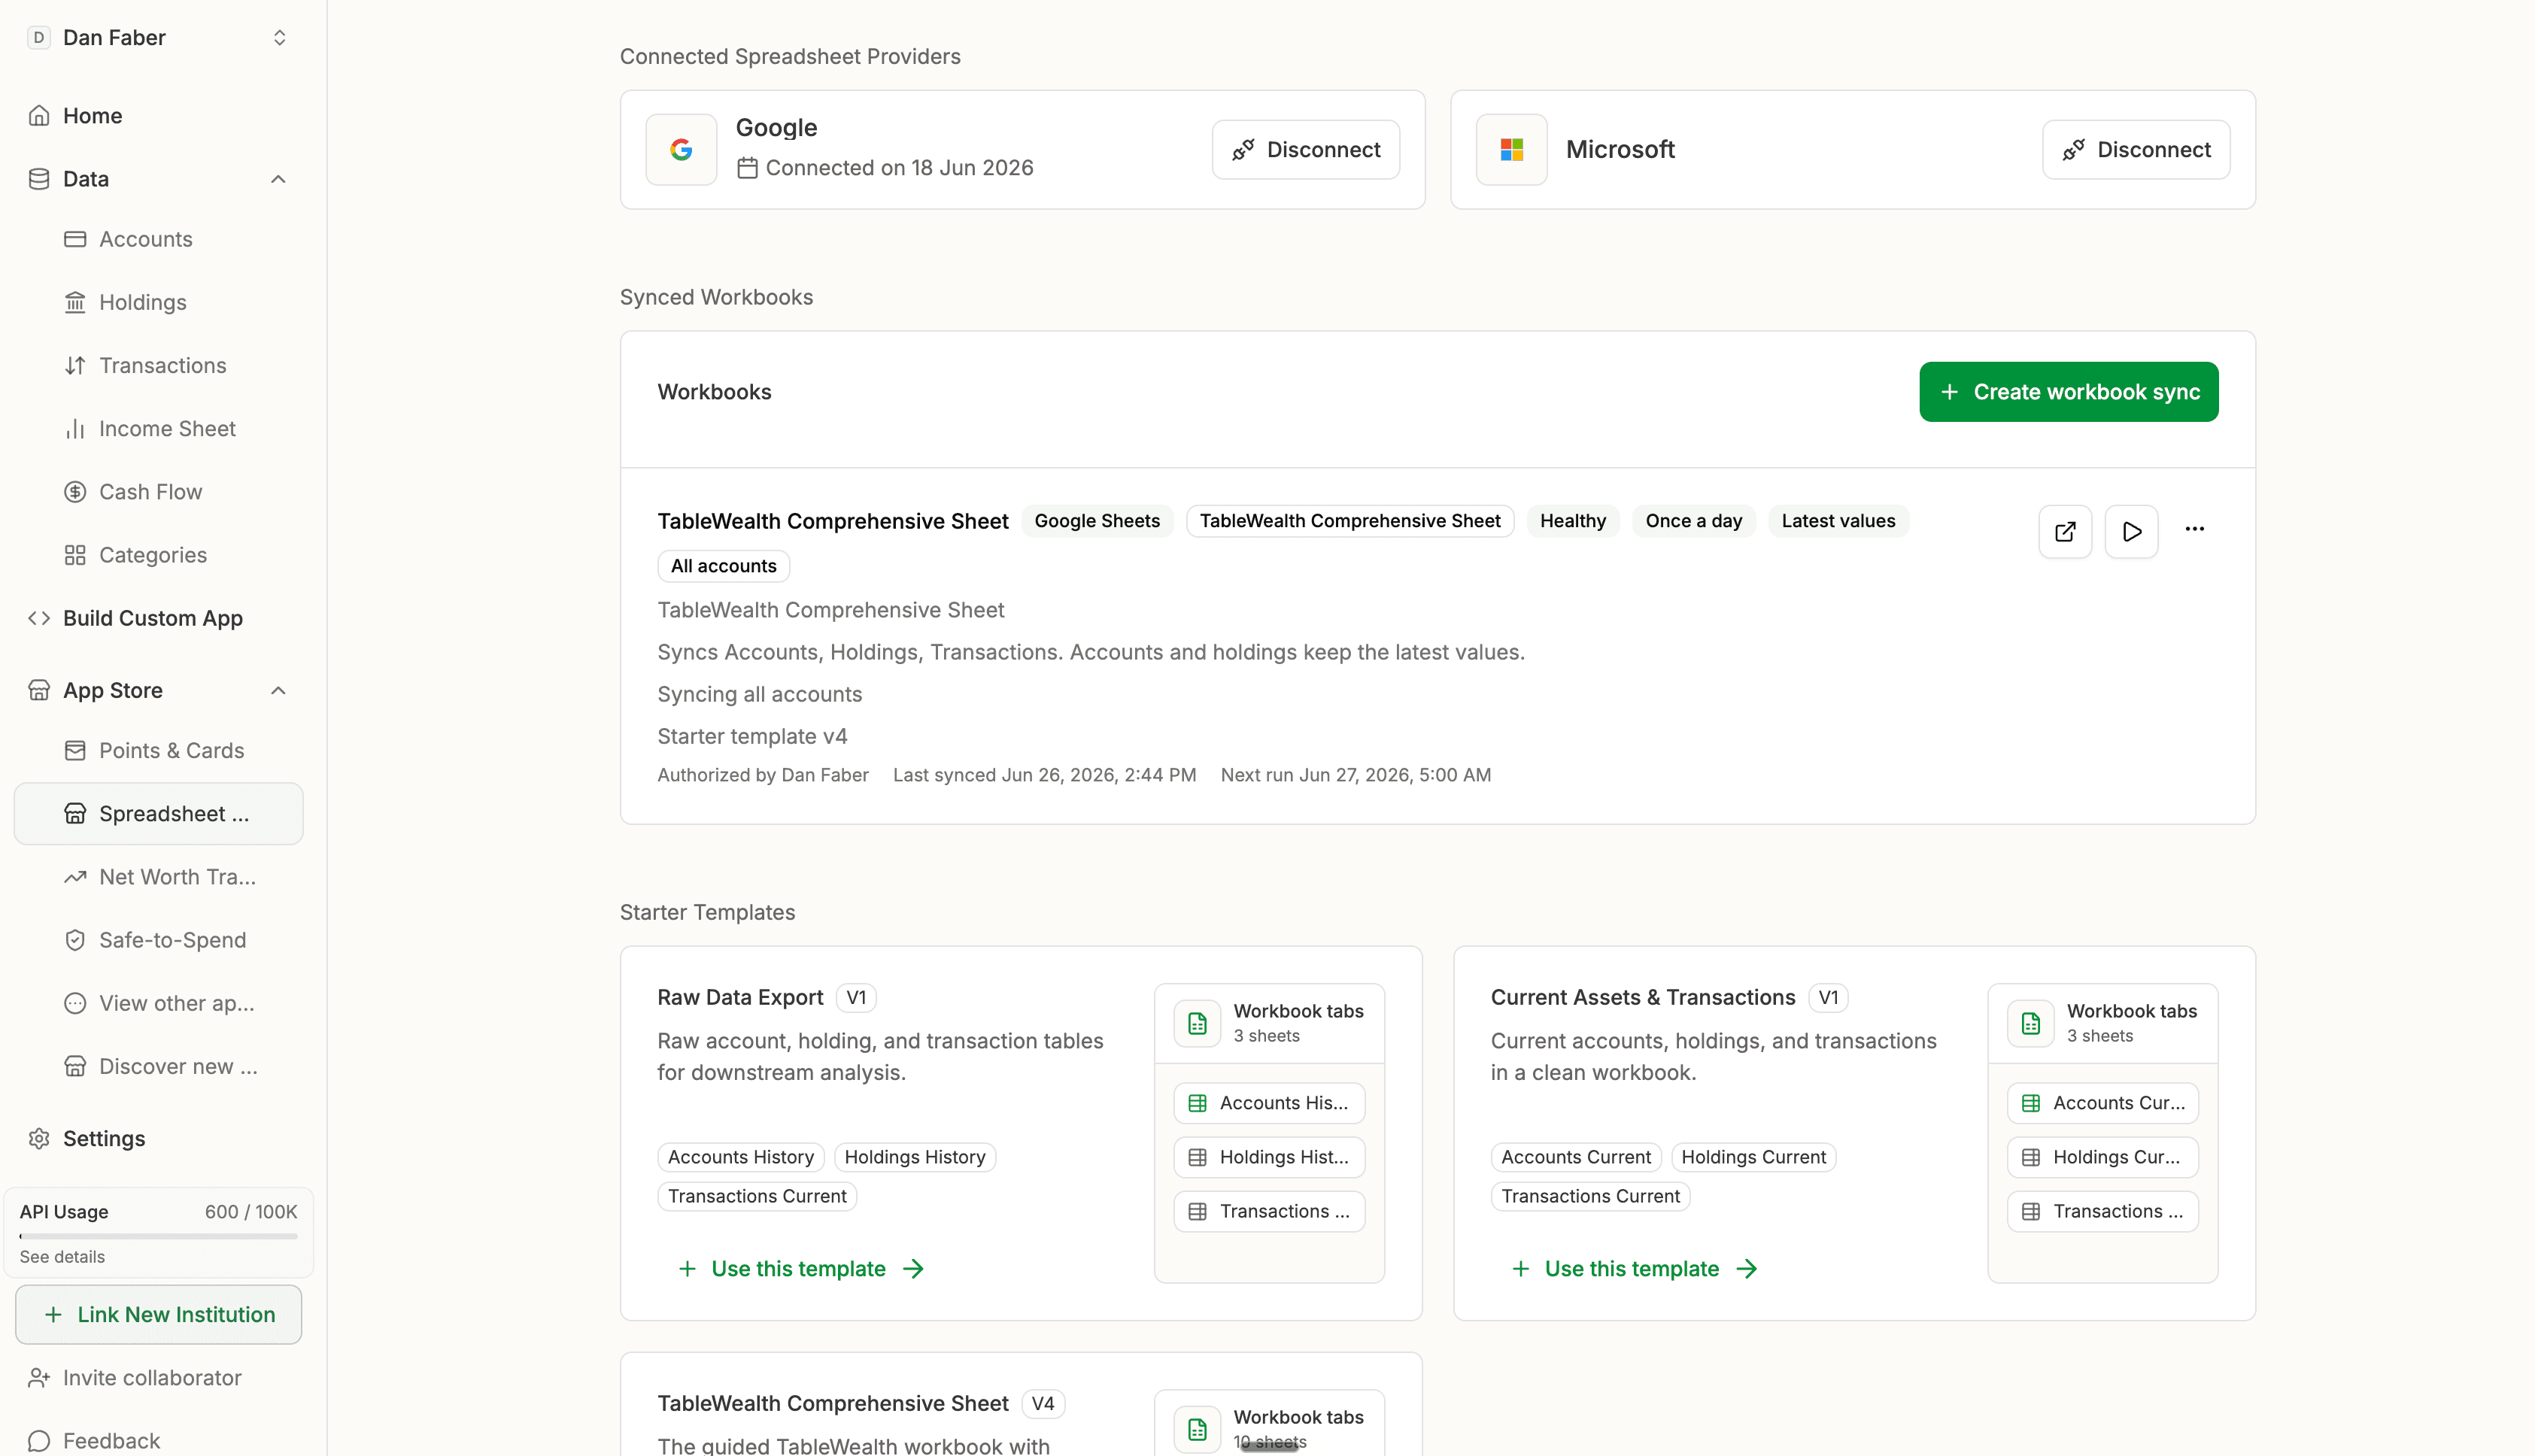Click the Healthy status badge

pos(1573,521)
